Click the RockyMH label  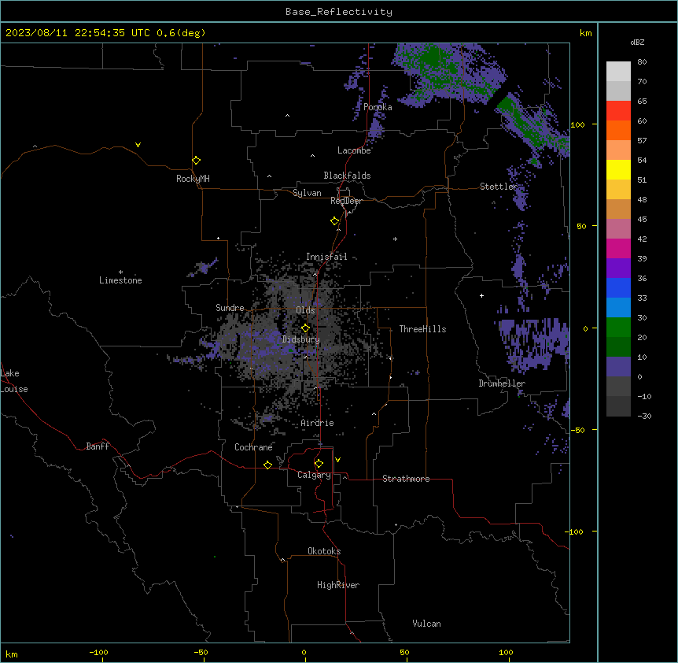click(193, 179)
